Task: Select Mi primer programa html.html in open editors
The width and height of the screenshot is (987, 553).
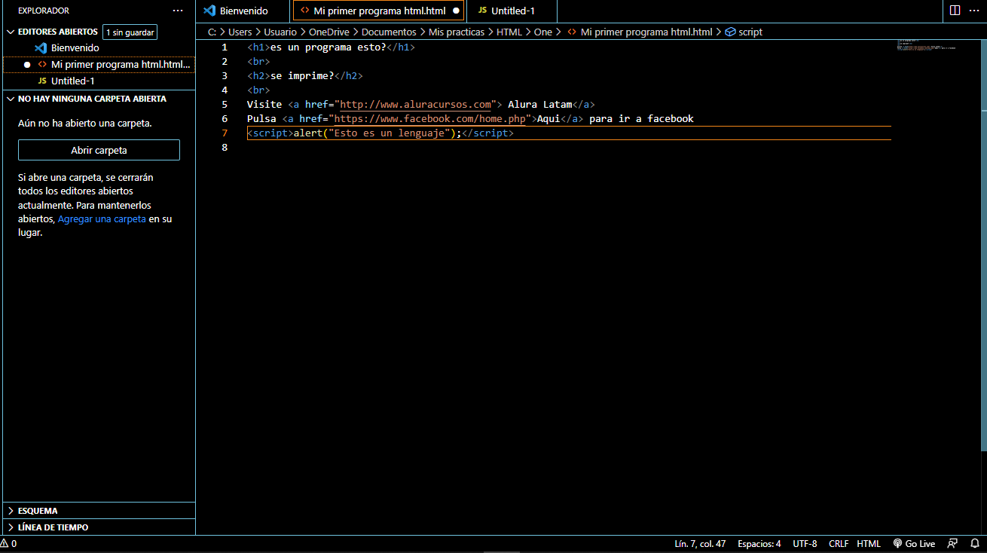Action: point(99,65)
